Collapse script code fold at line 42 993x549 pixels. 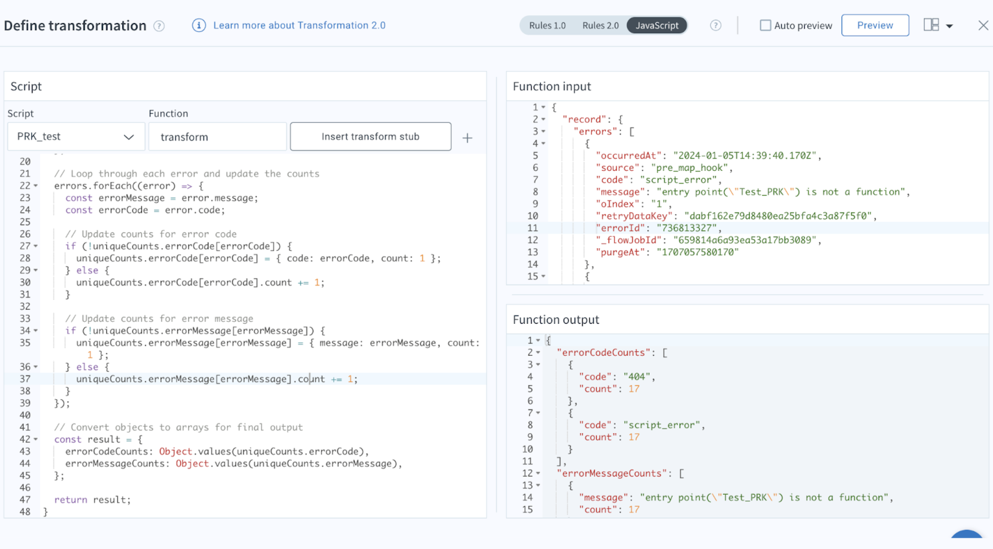pos(36,440)
